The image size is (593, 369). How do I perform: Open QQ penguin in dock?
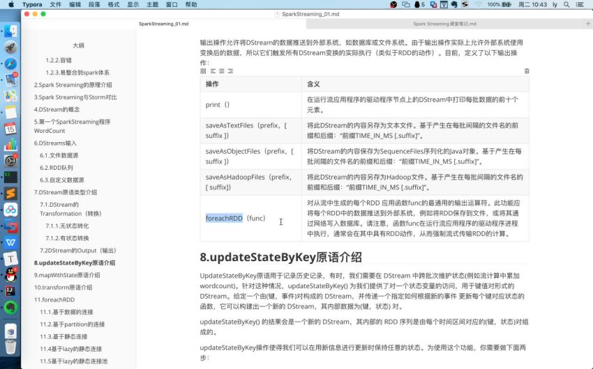[10, 275]
